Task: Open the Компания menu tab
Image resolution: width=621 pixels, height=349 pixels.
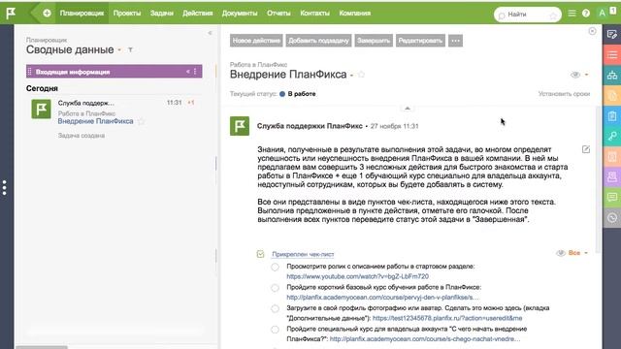Action: click(x=355, y=13)
